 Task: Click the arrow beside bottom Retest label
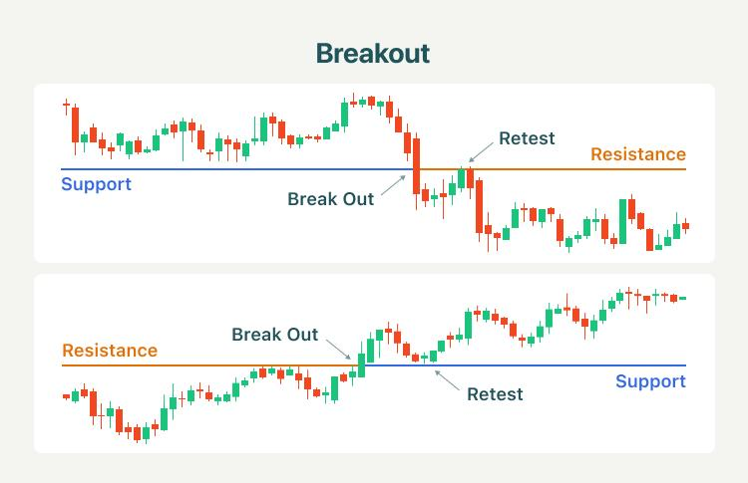click(447, 380)
